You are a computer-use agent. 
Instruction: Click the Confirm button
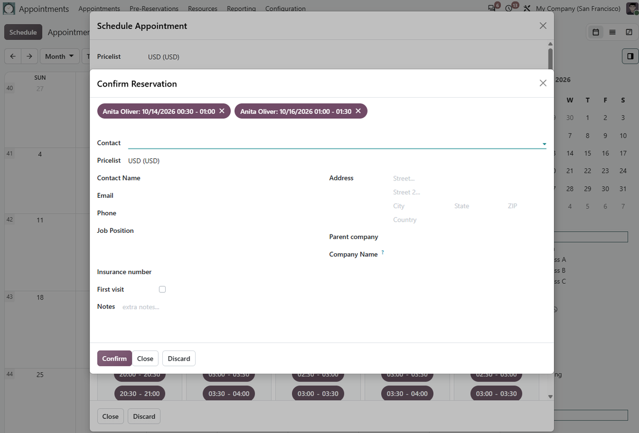115,358
